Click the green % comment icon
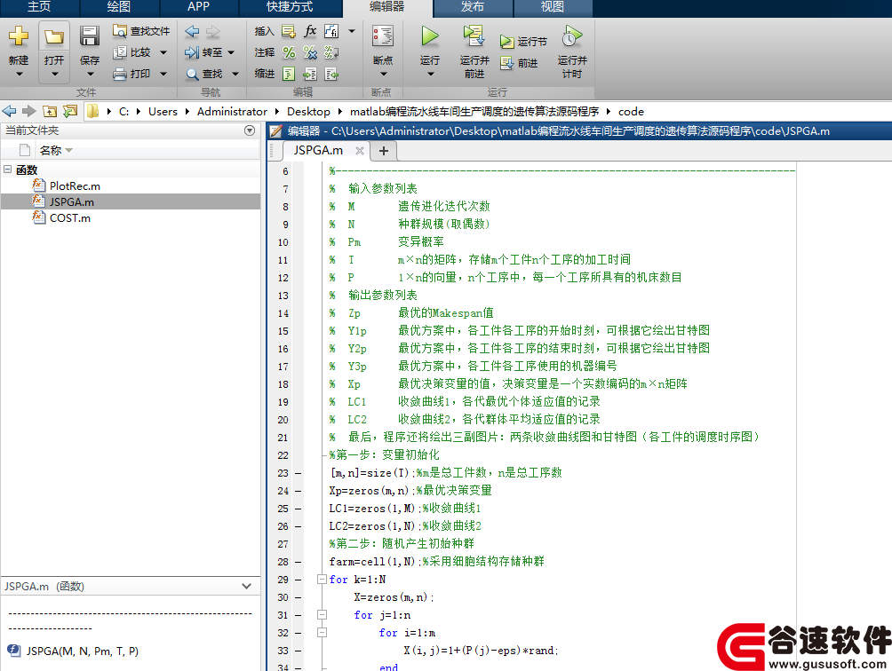 click(289, 53)
